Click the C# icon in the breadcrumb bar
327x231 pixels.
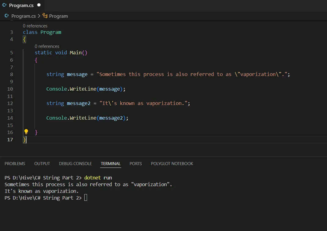[7, 16]
